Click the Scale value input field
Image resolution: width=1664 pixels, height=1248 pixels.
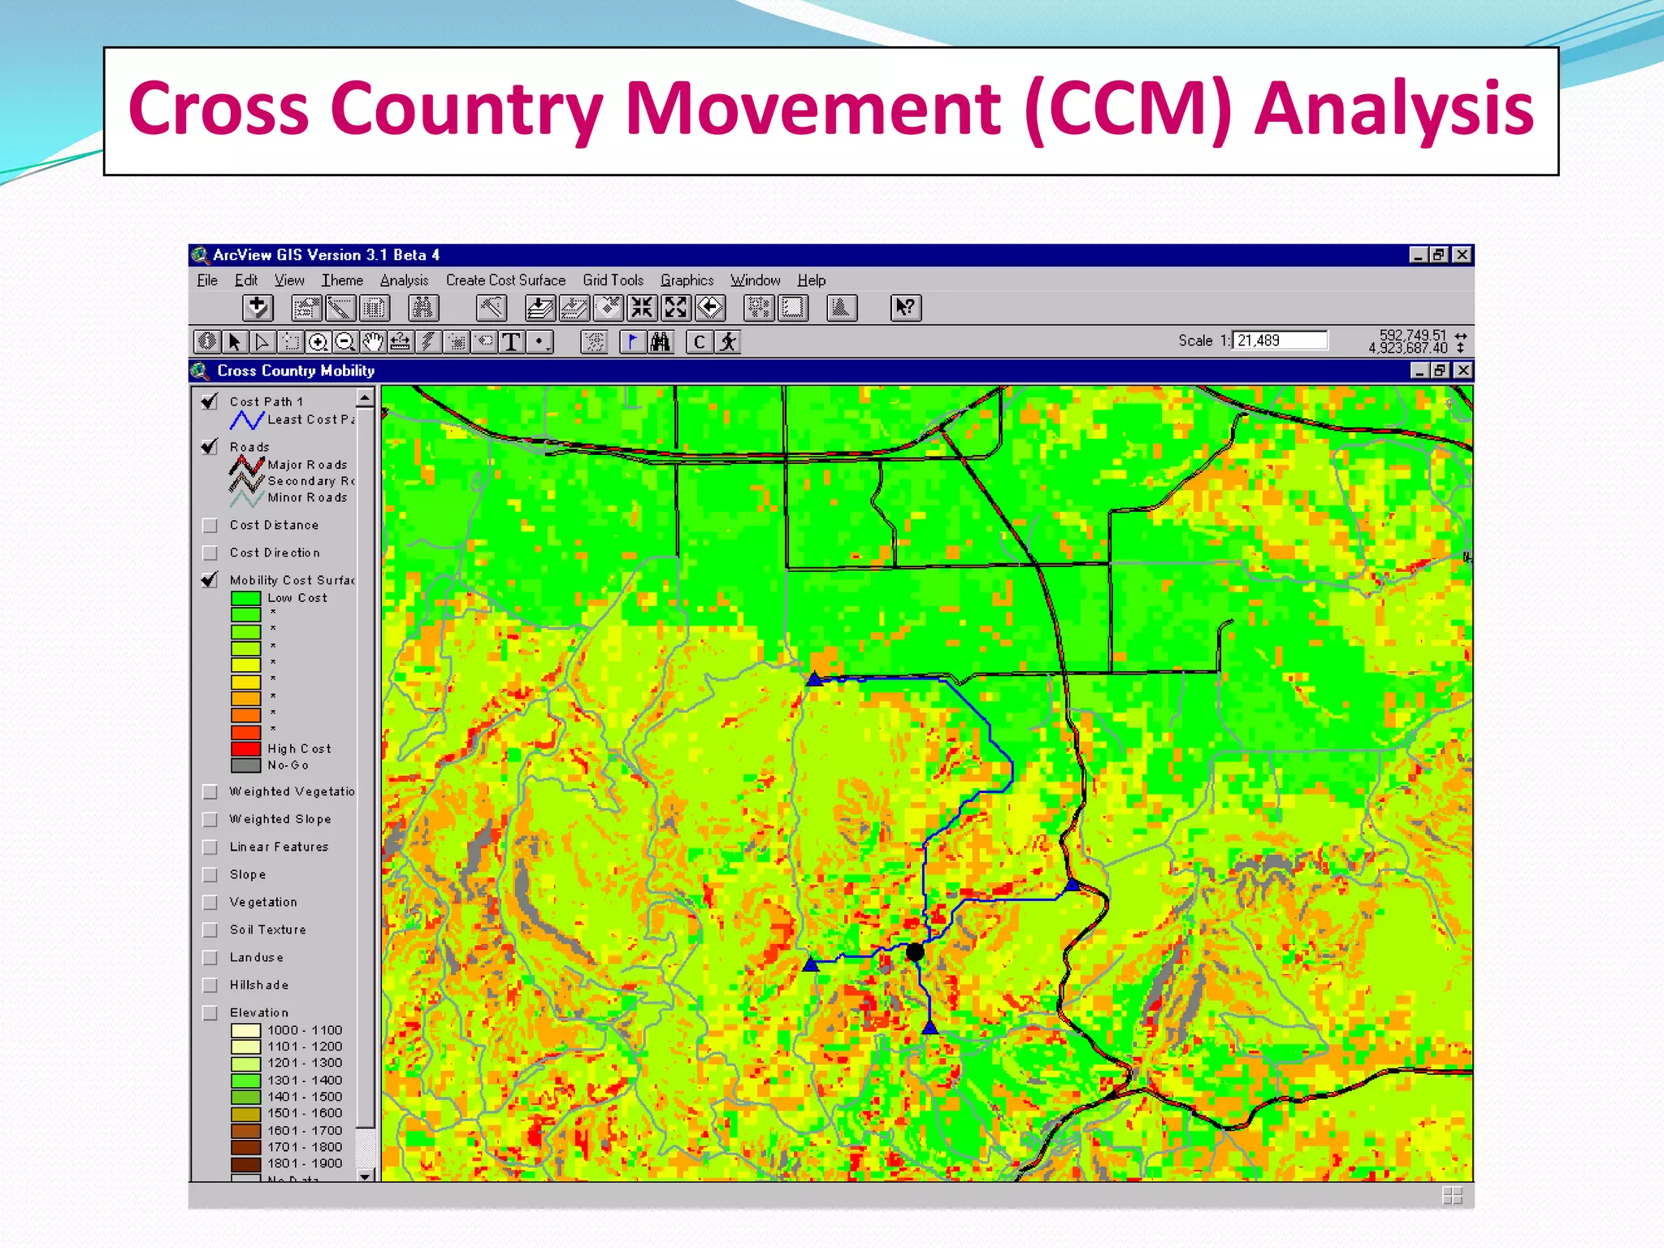tap(1280, 340)
